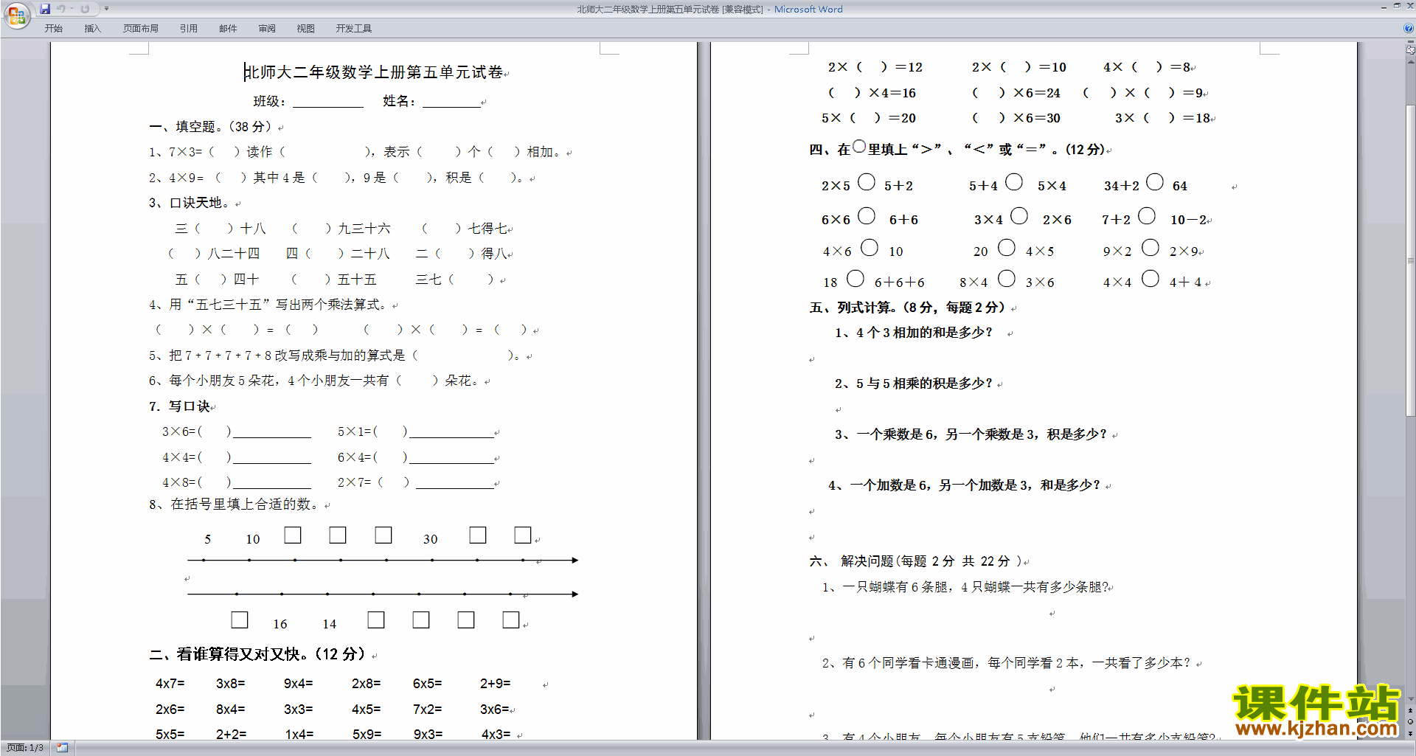Click the blank line after 姓名
1416x756 pixels.
[x=451, y=102]
